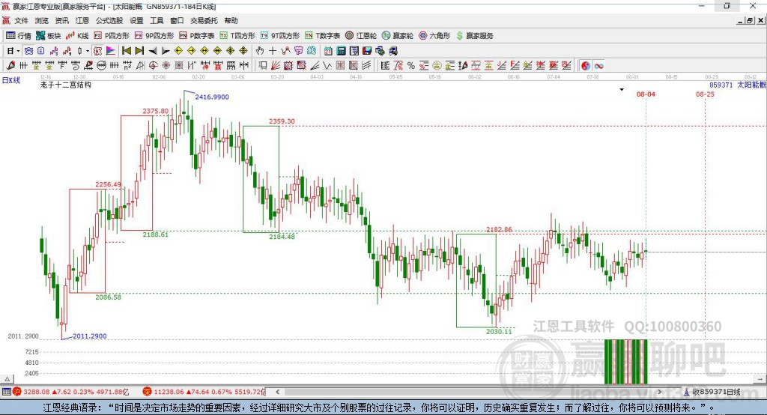Open the 江恩 menu
The height and width of the screenshot is (415, 767).
82,20
